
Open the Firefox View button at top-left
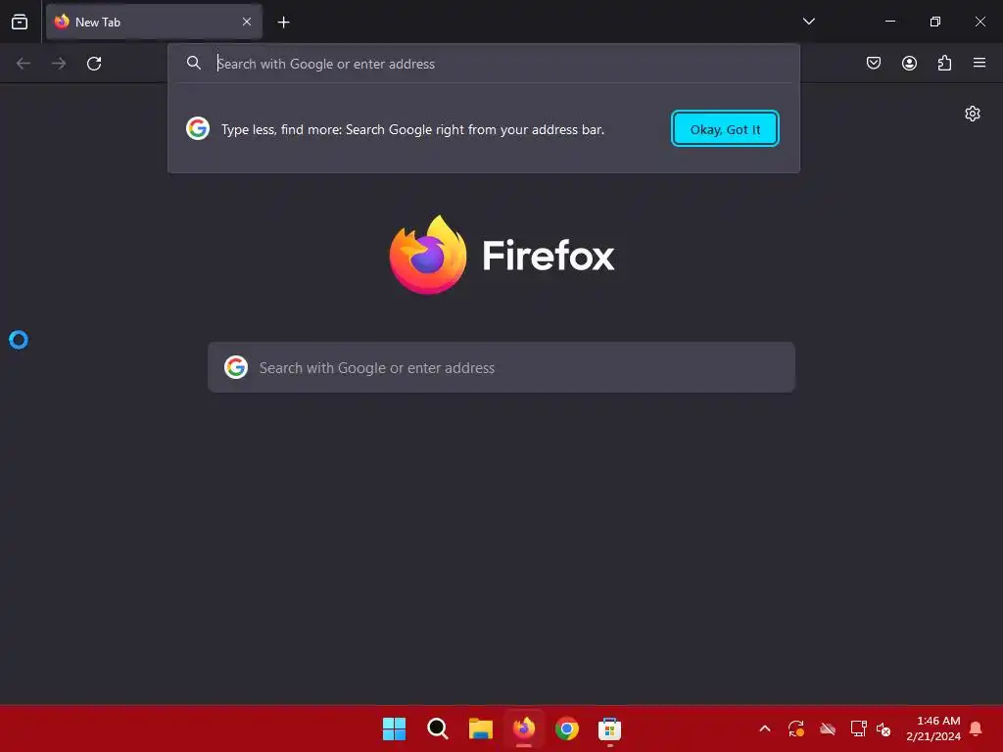click(x=20, y=22)
